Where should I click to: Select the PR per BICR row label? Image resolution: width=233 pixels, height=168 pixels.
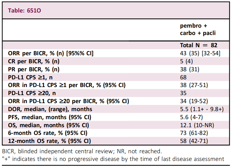click(34, 69)
